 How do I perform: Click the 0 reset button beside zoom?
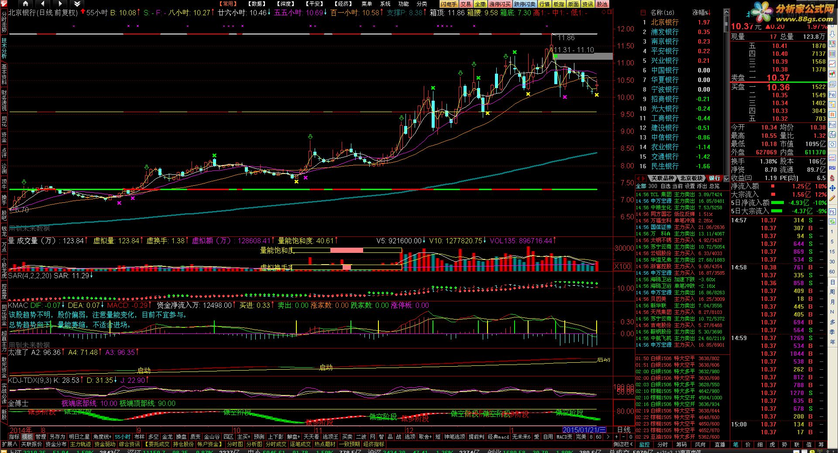point(631,436)
